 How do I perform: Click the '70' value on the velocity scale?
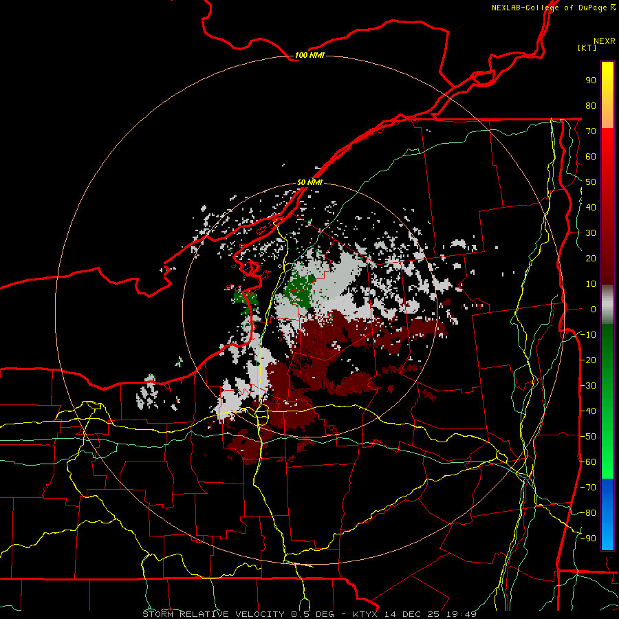[x=591, y=131]
